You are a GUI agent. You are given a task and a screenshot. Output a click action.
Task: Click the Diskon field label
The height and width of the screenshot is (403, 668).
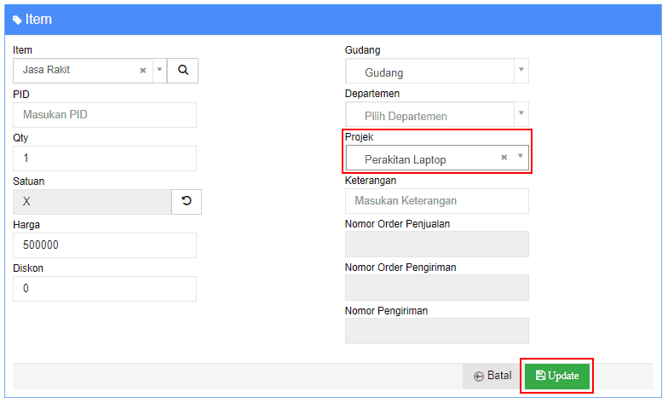28,268
